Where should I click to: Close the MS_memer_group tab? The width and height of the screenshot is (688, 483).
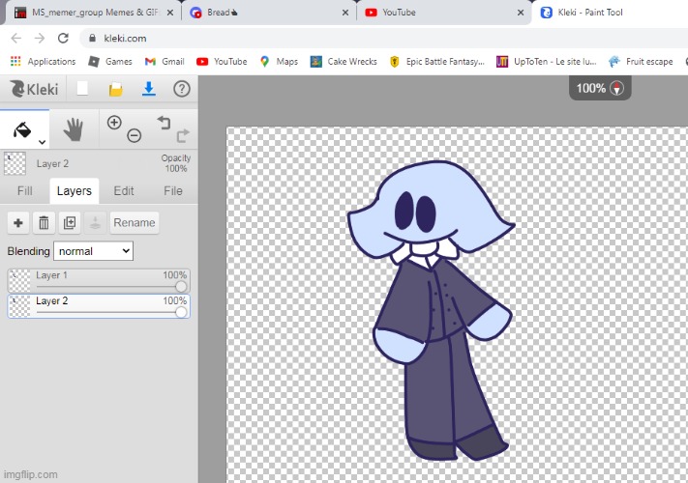click(x=170, y=13)
